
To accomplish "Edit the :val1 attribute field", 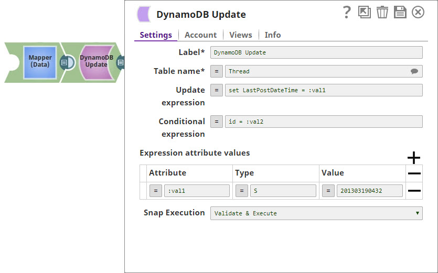I will [x=197, y=191].
